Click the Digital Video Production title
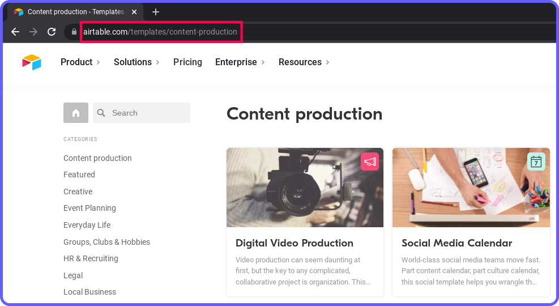The width and height of the screenshot is (559, 306). coord(294,243)
